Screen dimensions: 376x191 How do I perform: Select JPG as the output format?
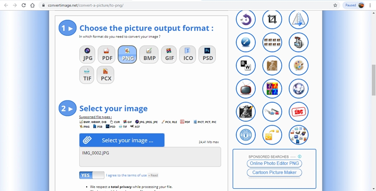point(88,54)
